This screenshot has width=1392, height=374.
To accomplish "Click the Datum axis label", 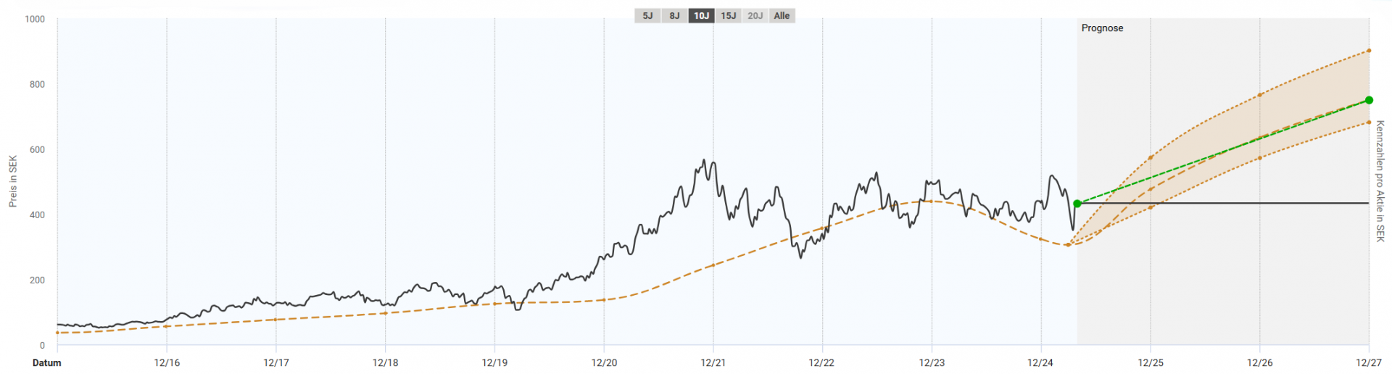I will (x=47, y=362).
